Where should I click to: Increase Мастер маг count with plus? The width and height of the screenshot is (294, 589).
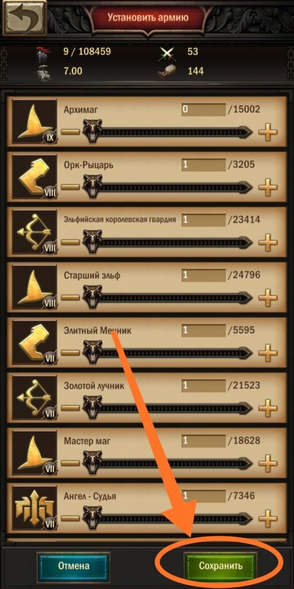point(268,464)
